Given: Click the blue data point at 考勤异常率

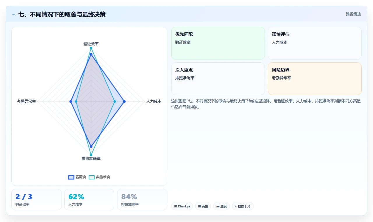Looking at the screenshot, I should point(71,102).
